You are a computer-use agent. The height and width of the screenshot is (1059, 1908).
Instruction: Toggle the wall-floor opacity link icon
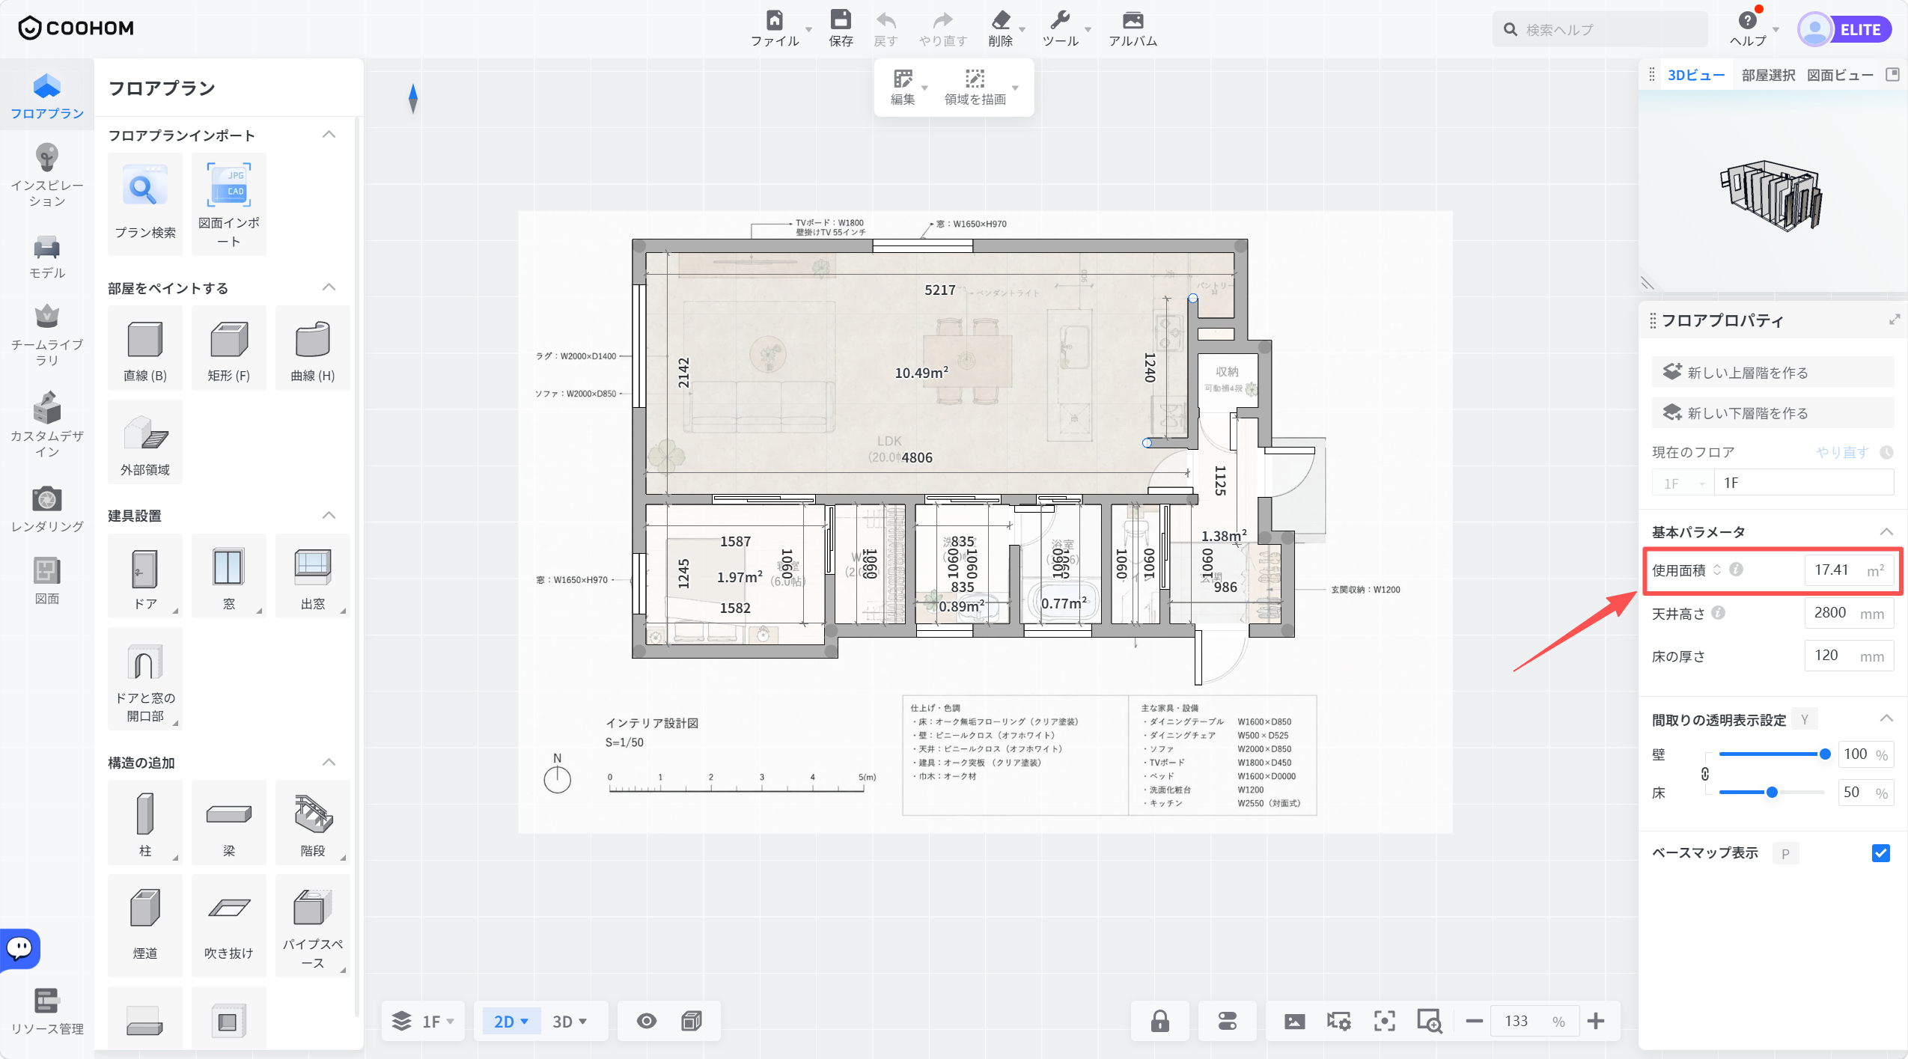point(1705,774)
